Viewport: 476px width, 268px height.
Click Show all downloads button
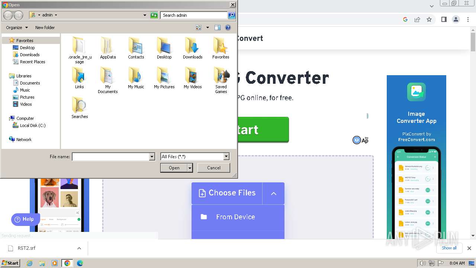449,248
